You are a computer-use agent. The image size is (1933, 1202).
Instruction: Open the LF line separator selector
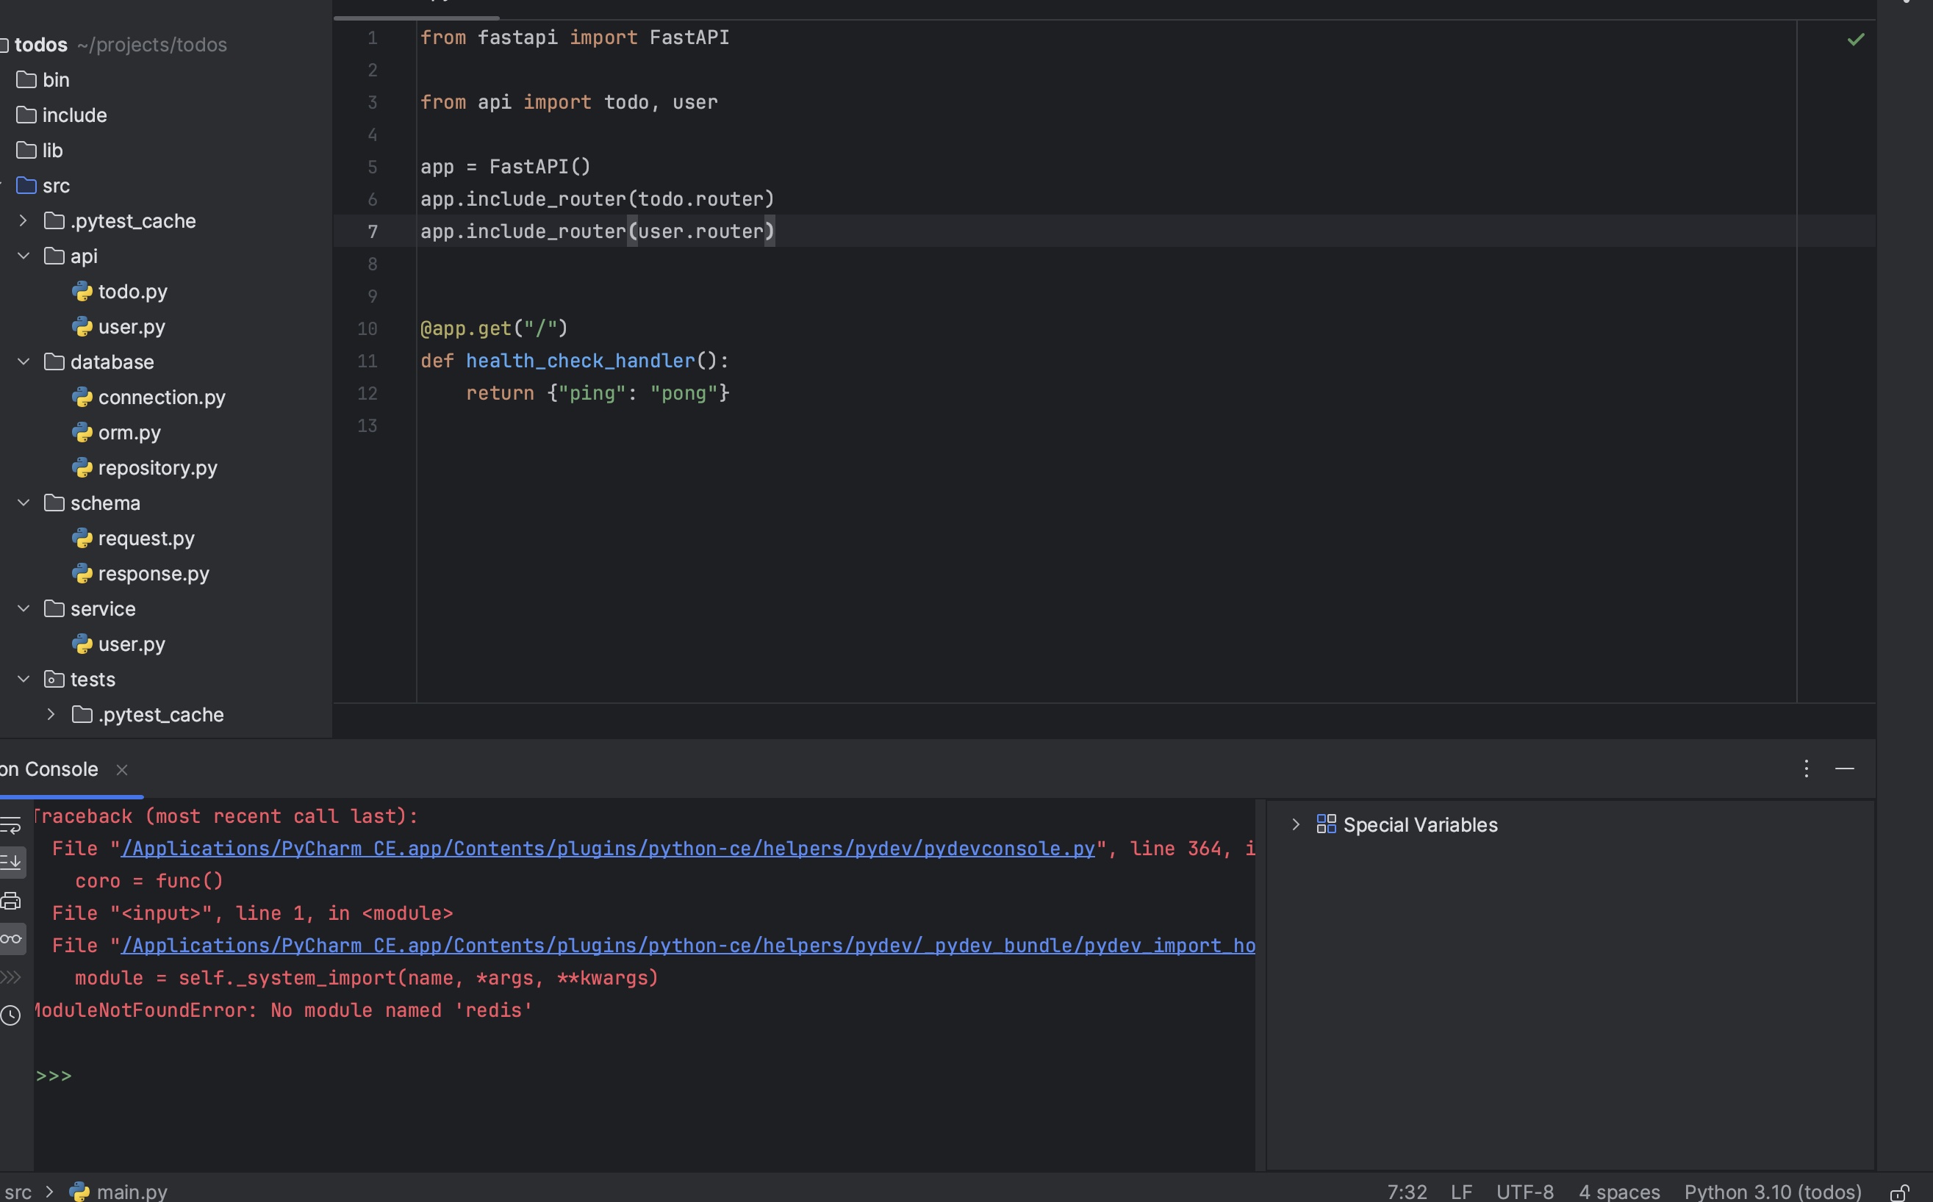1460,1192
